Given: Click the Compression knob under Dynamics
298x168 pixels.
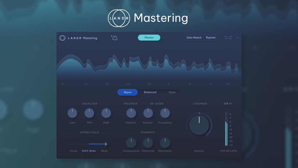Looking at the screenshot, I should point(131,143).
